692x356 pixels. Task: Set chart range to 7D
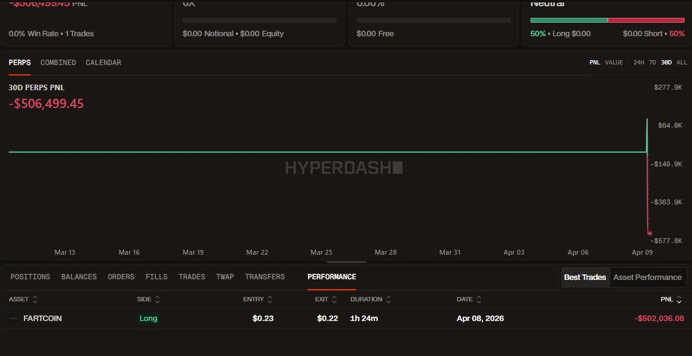tap(652, 63)
